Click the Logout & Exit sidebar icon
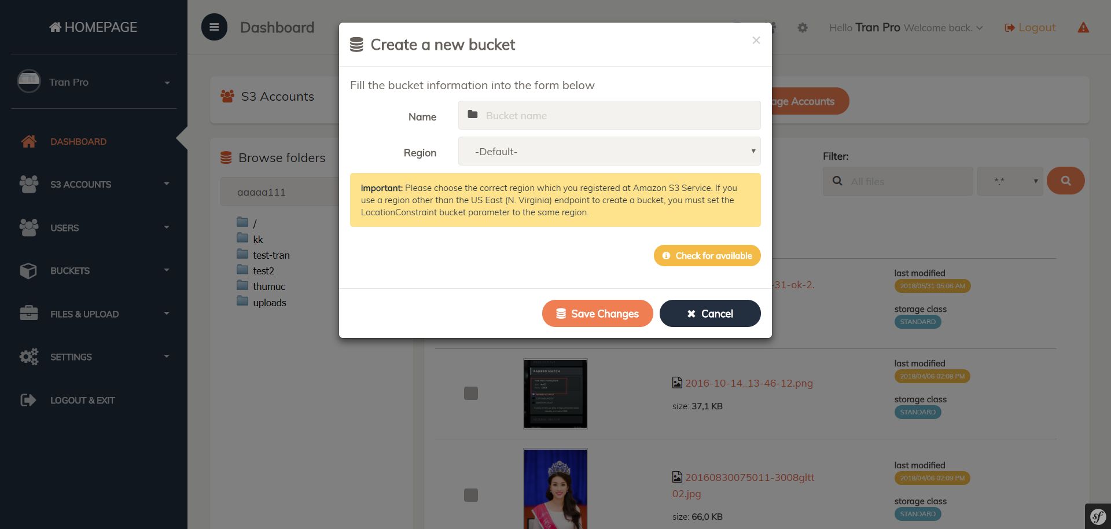Image resolution: width=1111 pixels, height=529 pixels. [x=28, y=400]
